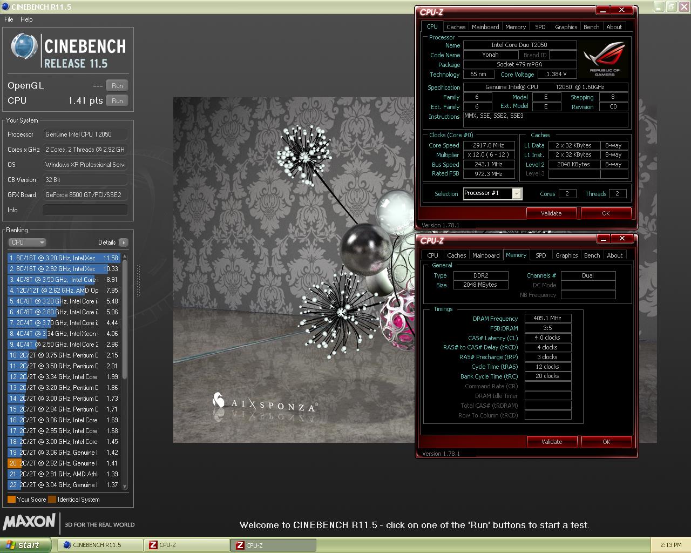The height and width of the screenshot is (553, 691).
Task: Open Memory tab in upper CPU-Z window
Action: [x=516, y=27]
